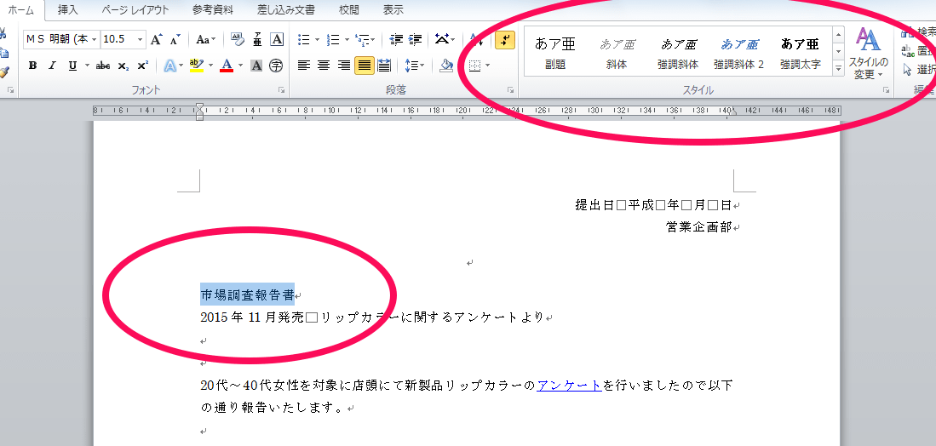936x446 pixels.
Task: Open the Paragraph dialog launcher
Action: pyautogui.click(x=510, y=90)
